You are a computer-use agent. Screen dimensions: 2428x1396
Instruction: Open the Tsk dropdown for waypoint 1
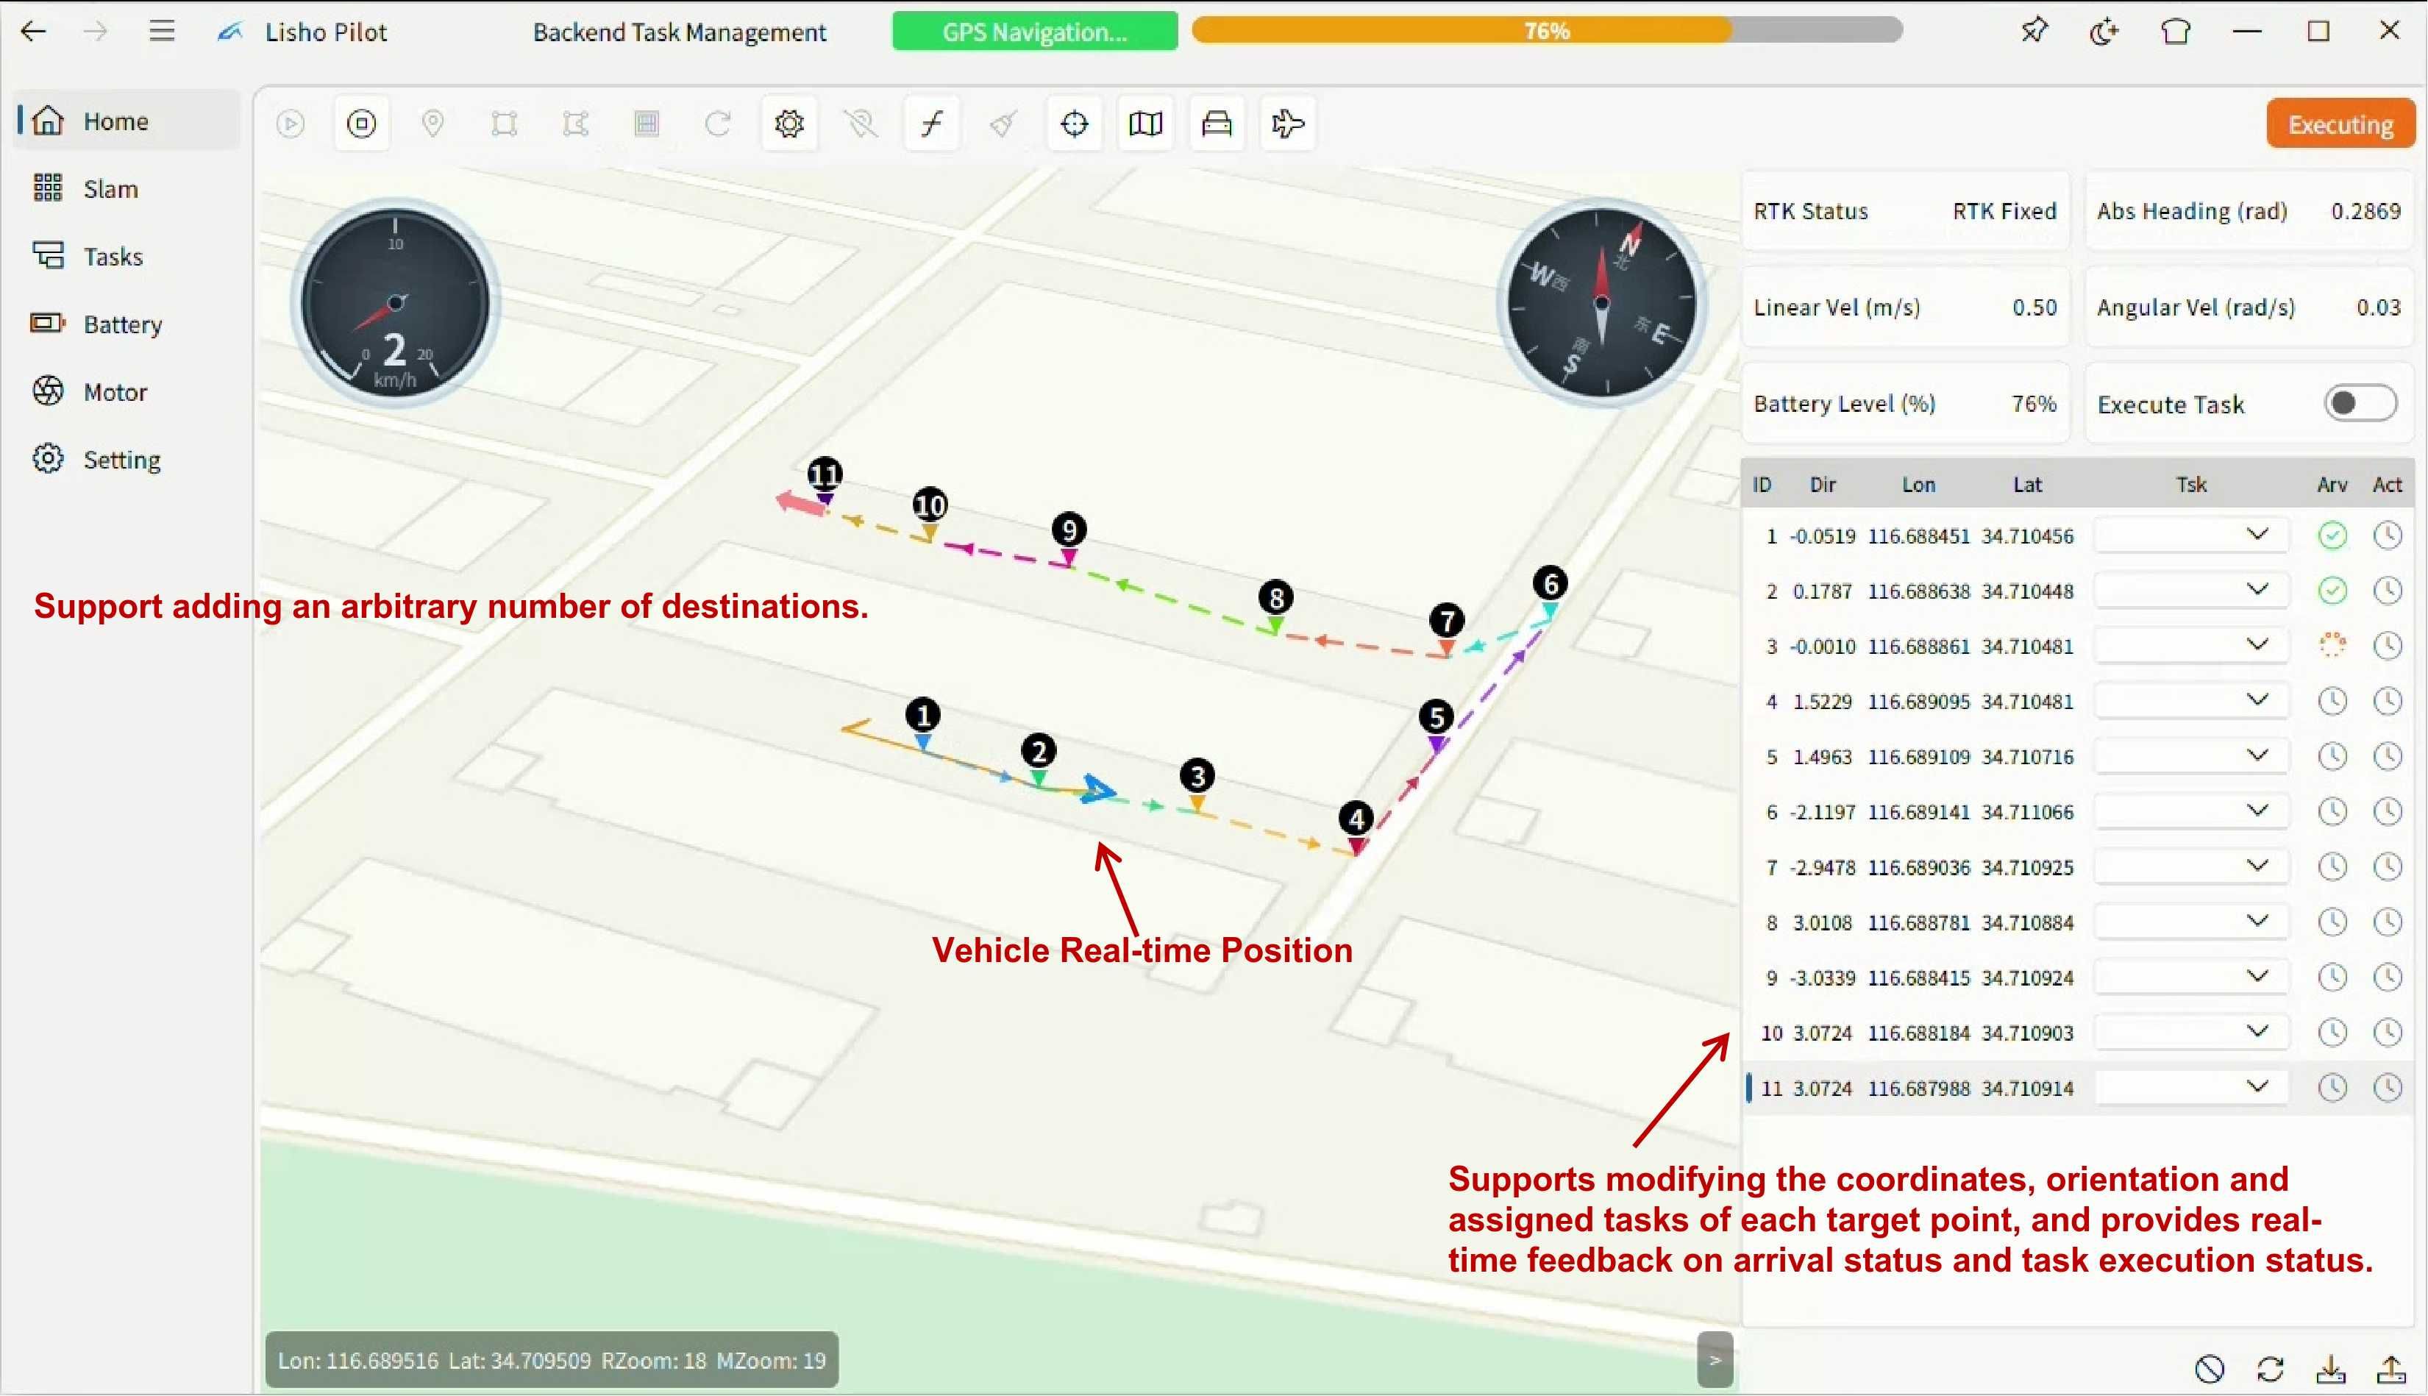point(2191,535)
